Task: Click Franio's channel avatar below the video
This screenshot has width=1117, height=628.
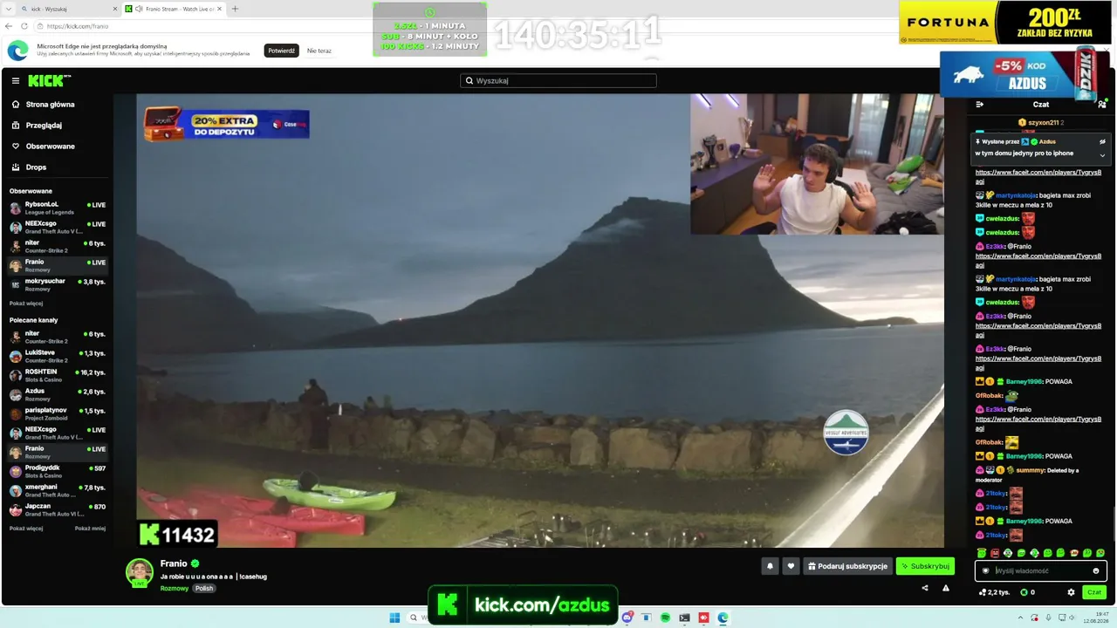Action: [140, 572]
